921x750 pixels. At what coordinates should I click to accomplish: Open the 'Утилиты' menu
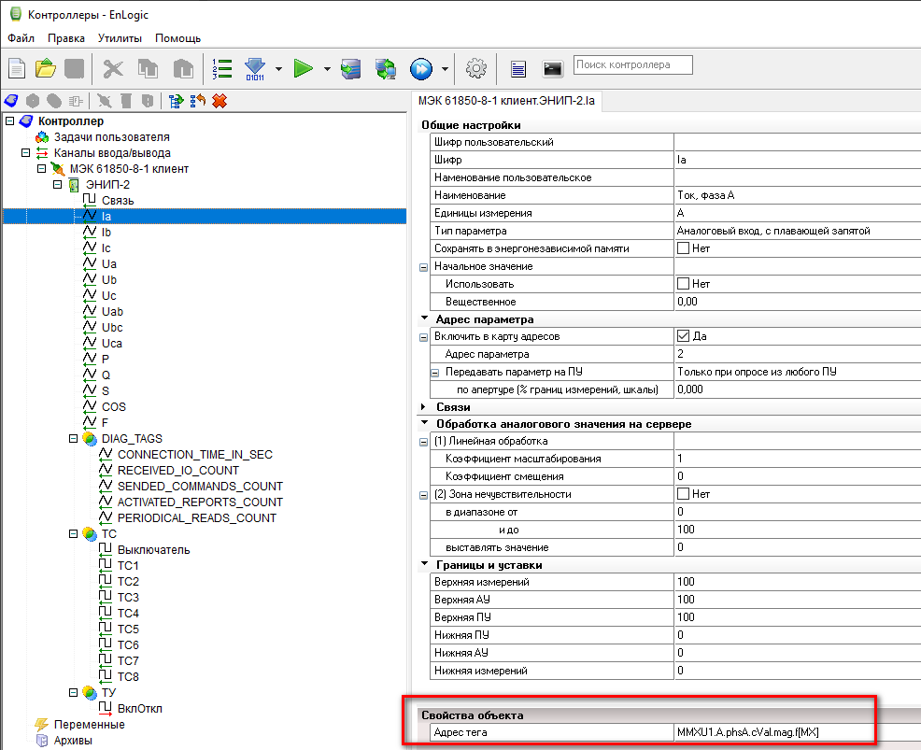[x=120, y=38]
